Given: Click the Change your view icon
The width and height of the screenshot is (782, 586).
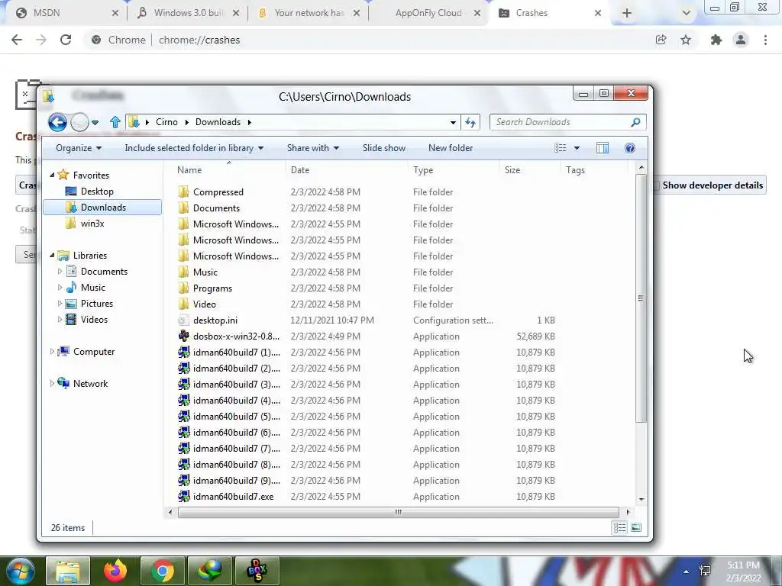Looking at the screenshot, I should [x=560, y=148].
